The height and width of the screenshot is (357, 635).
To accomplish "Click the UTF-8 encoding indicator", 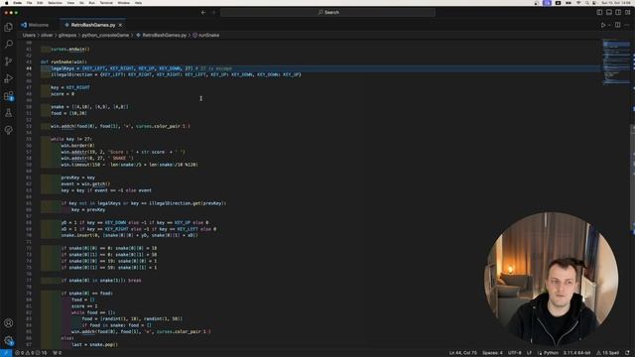I will (514, 353).
